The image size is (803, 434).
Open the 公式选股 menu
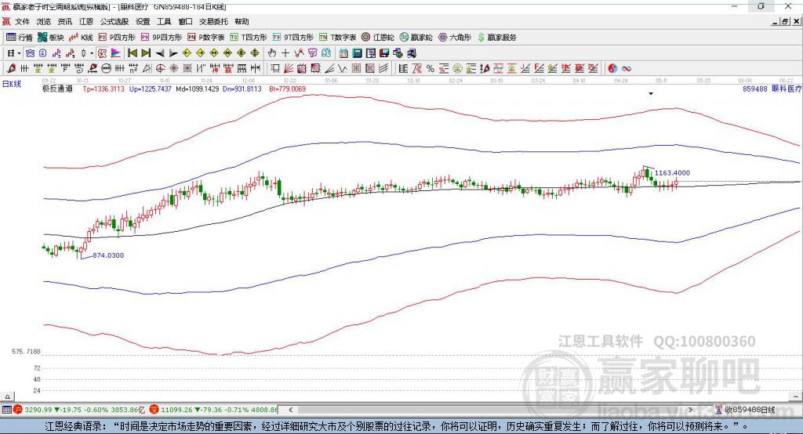[x=114, y=21]
